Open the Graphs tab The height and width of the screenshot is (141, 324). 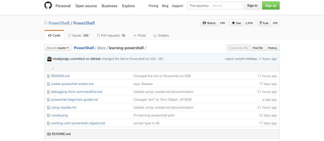[x=161, y=35]
